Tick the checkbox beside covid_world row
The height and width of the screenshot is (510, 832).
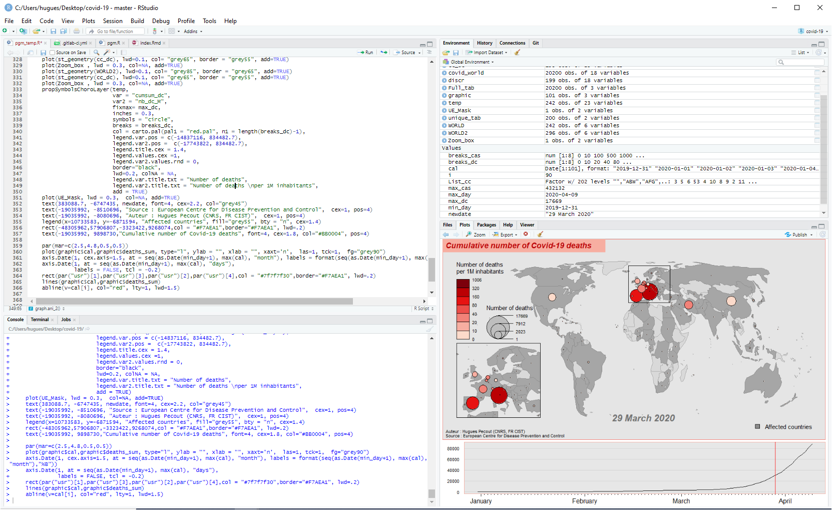(817, 73)
